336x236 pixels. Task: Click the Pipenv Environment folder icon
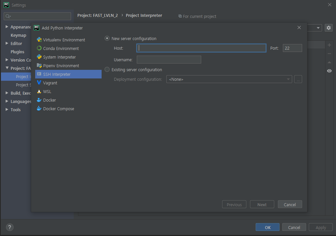pyautogui.click(x=39, y=66)
